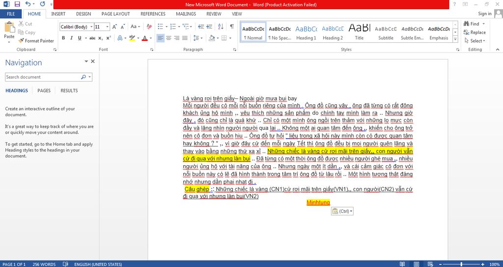Align text right
The width and height of the screenshot is (503, 267).
pyautogui.click(x=176, y=38)
